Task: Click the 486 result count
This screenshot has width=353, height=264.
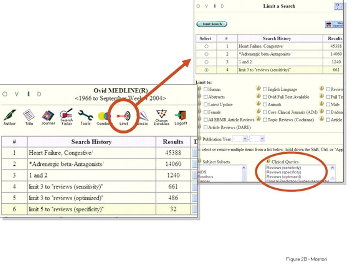Action: click(173, 198)
